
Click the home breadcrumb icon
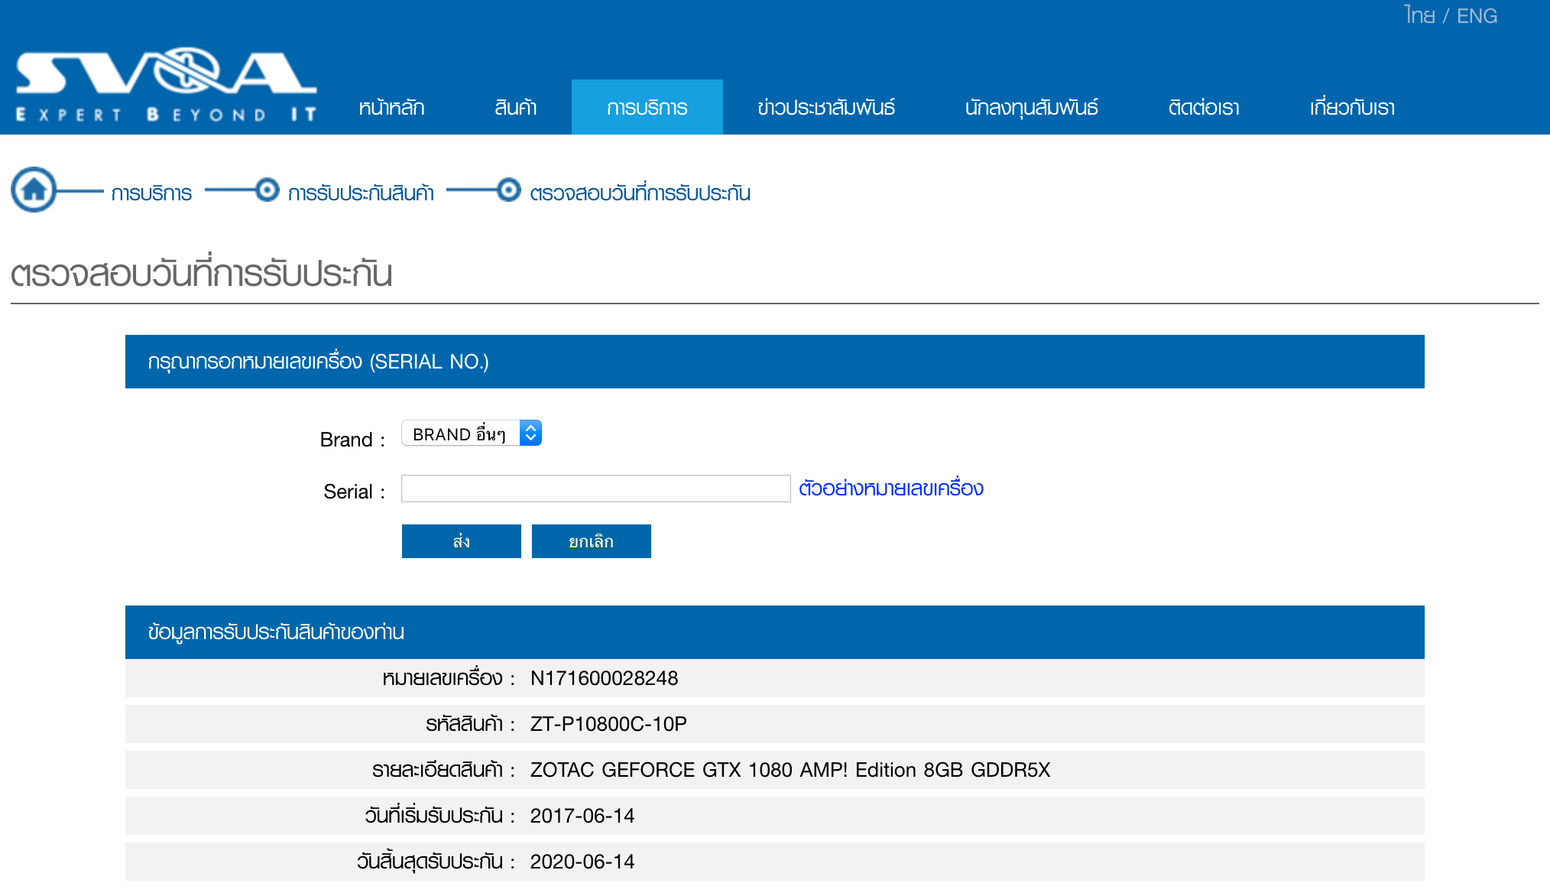tap(34, 190)
